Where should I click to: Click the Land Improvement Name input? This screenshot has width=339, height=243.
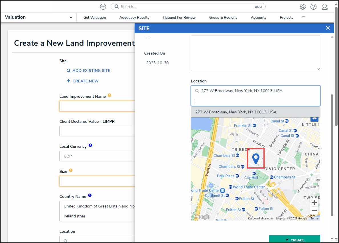pos(97,106)
